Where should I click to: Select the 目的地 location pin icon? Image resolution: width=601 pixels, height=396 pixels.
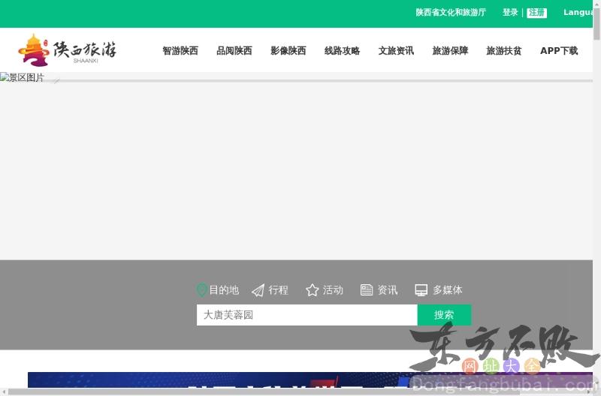click(x=201, y=290)
